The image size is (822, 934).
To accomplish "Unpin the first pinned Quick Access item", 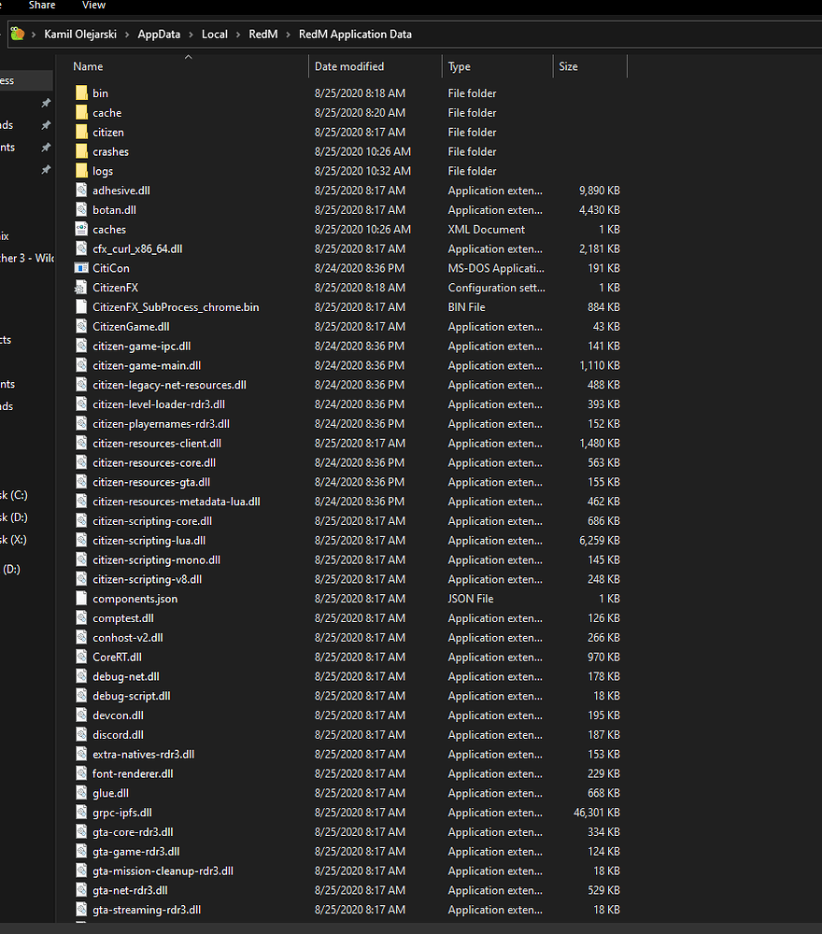I will click(x=45, y=103).
